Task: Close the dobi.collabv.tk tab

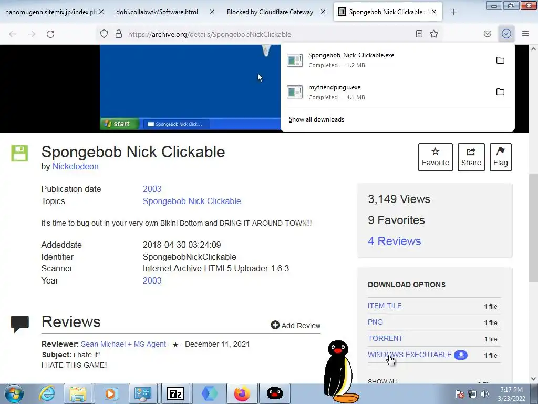Action: click(x=212, y=12)
